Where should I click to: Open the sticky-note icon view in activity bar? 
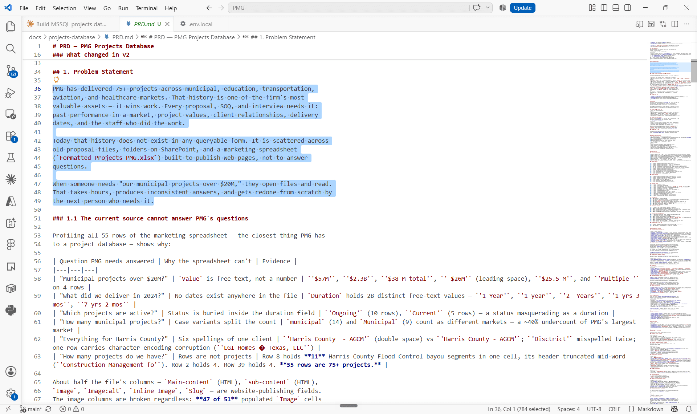11,267
